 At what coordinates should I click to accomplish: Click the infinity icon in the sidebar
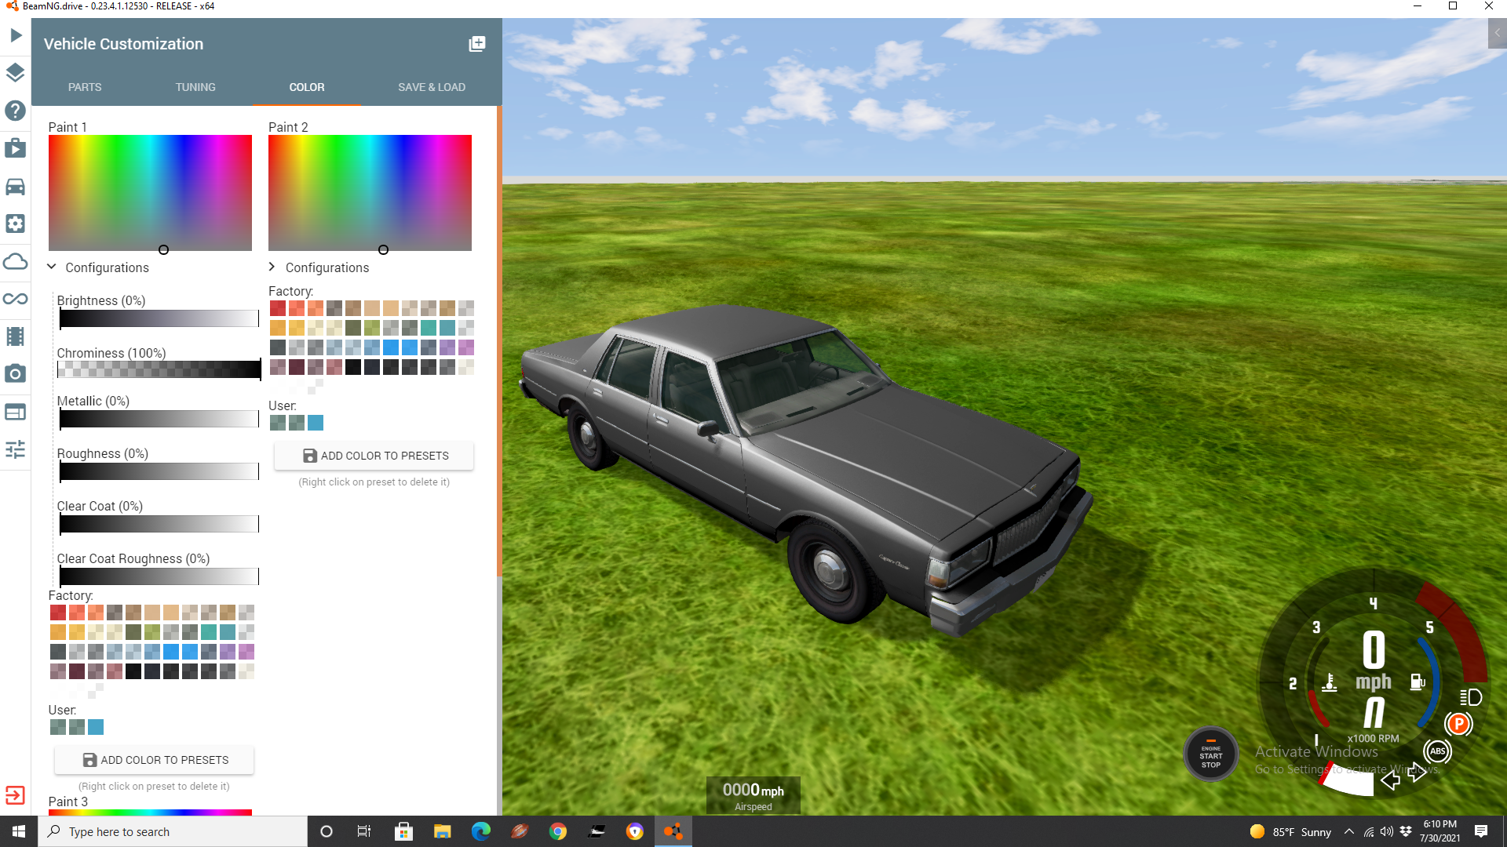click(x=16, y=299)
